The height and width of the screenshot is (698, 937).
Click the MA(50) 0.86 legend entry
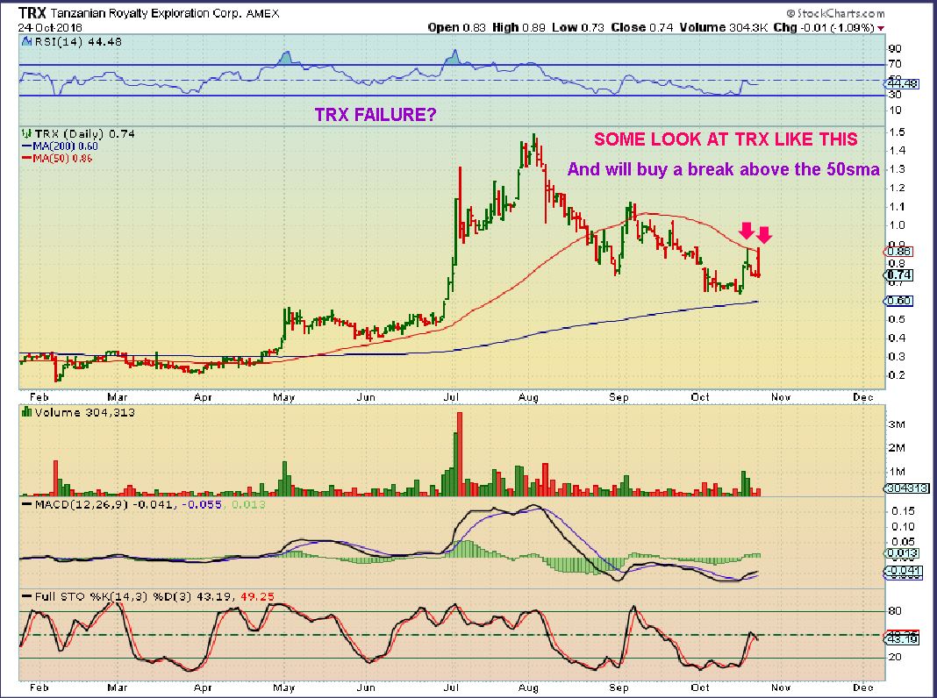click(57, 158)
